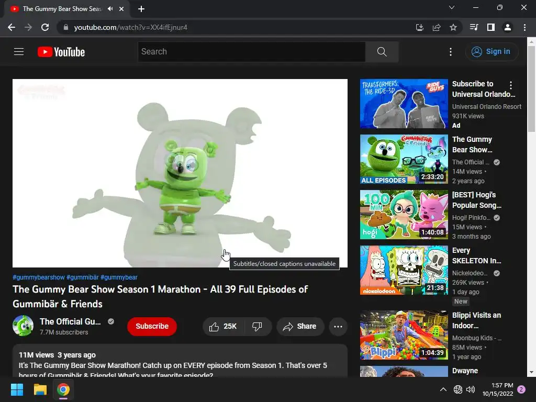Click the search magnifier button
The height and width of the screenshot is (402, 536).
(x=382, y=52)
